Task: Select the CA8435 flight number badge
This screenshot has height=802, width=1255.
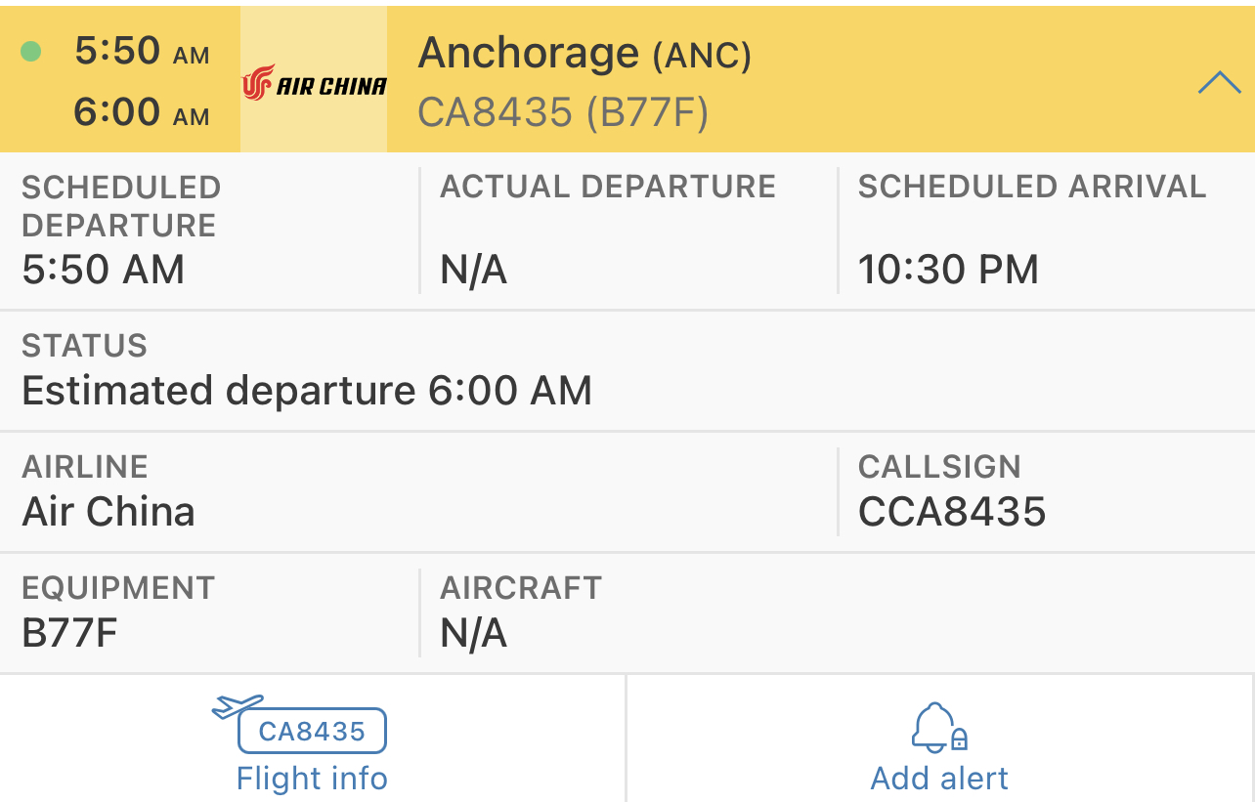Action: (312, 731)
